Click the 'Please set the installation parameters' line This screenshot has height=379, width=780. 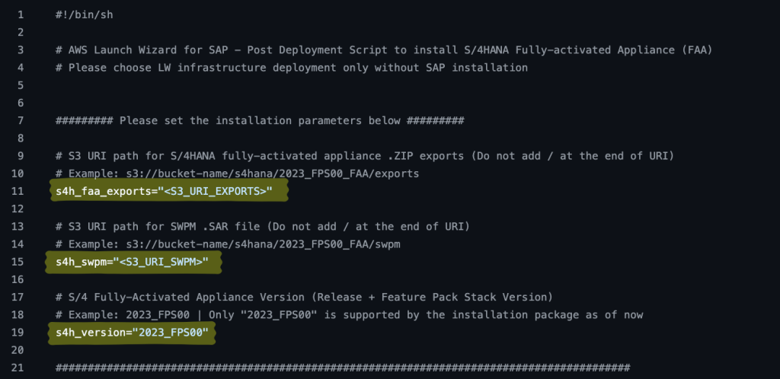[260, 121]
